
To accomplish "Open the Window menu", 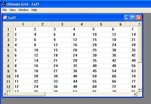I will (23, 10).
